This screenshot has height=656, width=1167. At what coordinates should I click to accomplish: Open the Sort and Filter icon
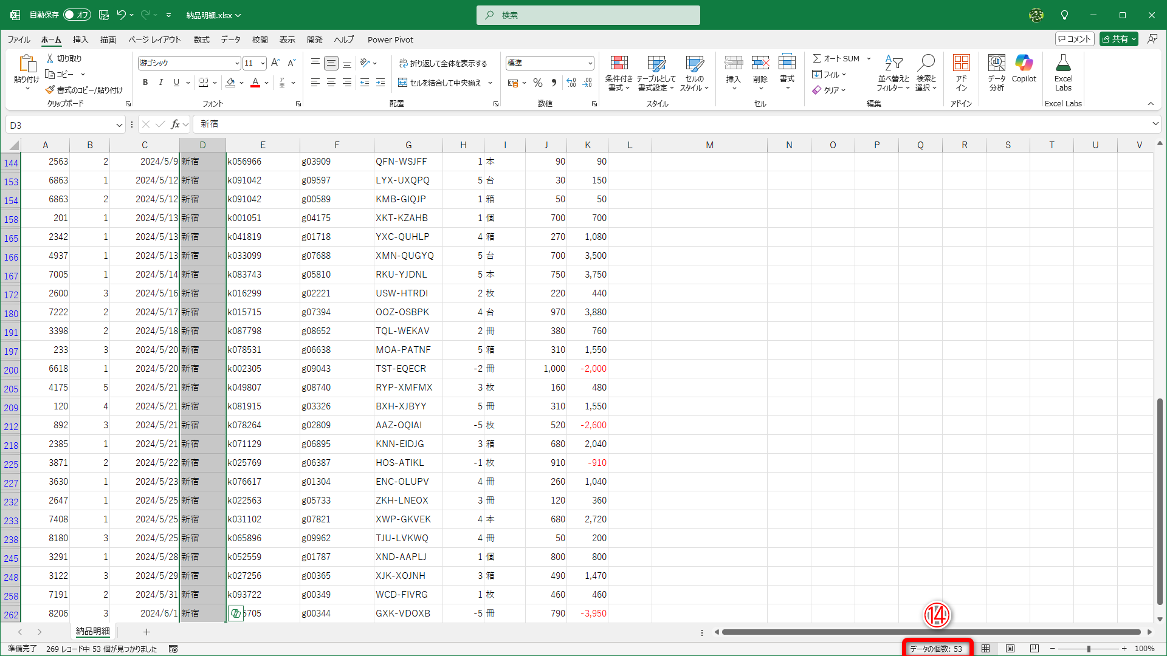click(x=893, y=64)
